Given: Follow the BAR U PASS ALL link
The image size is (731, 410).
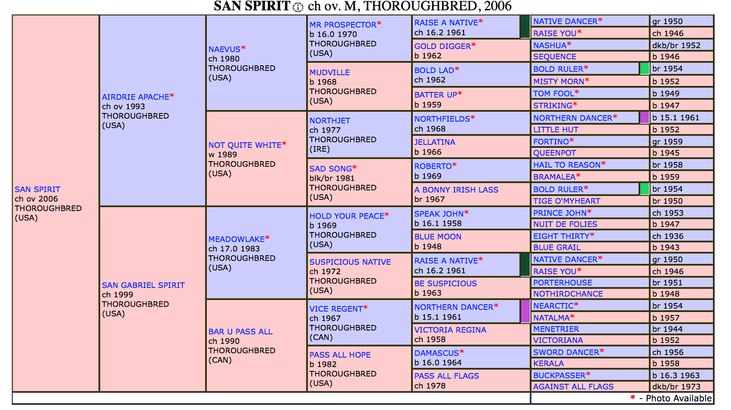Looking at the screenshot, I should tap(240, 331).
